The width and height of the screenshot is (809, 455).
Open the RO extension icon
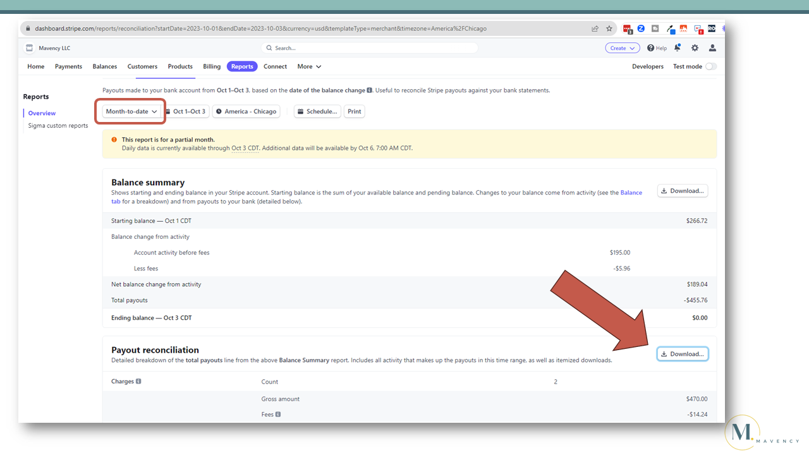(712, 28)
